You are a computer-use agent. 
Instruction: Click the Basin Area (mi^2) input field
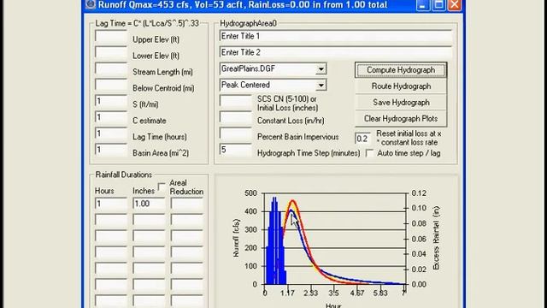coord(111,150)
